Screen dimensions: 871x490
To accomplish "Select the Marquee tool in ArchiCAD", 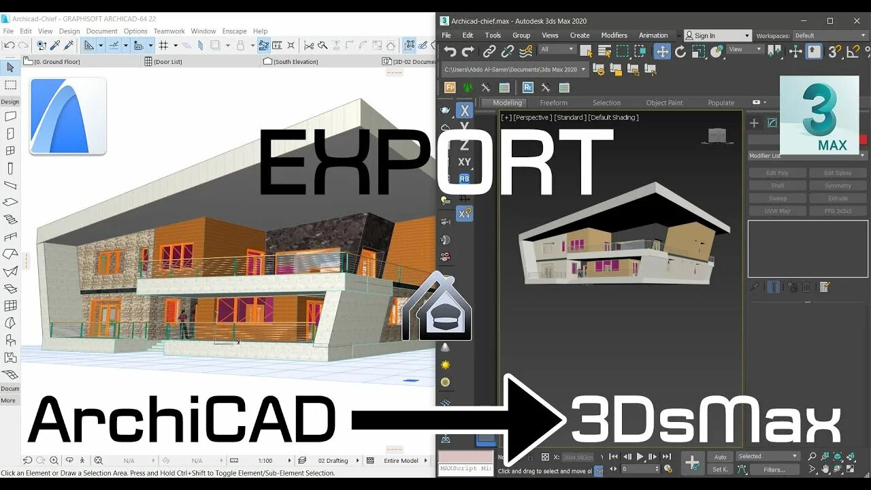I will 10,85.
